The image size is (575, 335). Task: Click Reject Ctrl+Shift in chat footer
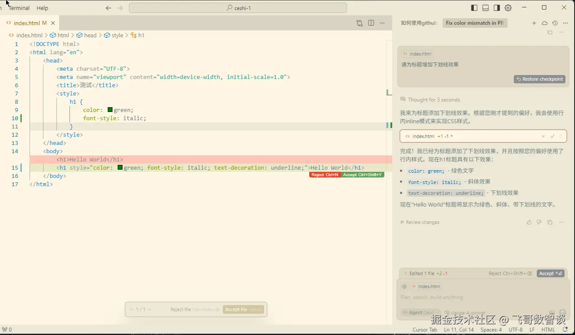coord(510,273)
